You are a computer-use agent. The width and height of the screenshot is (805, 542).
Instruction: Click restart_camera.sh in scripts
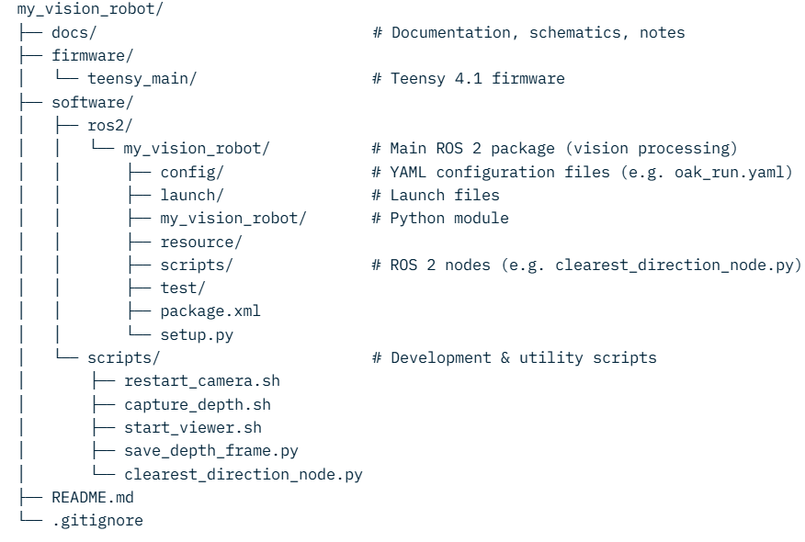[x=202, y=381]
